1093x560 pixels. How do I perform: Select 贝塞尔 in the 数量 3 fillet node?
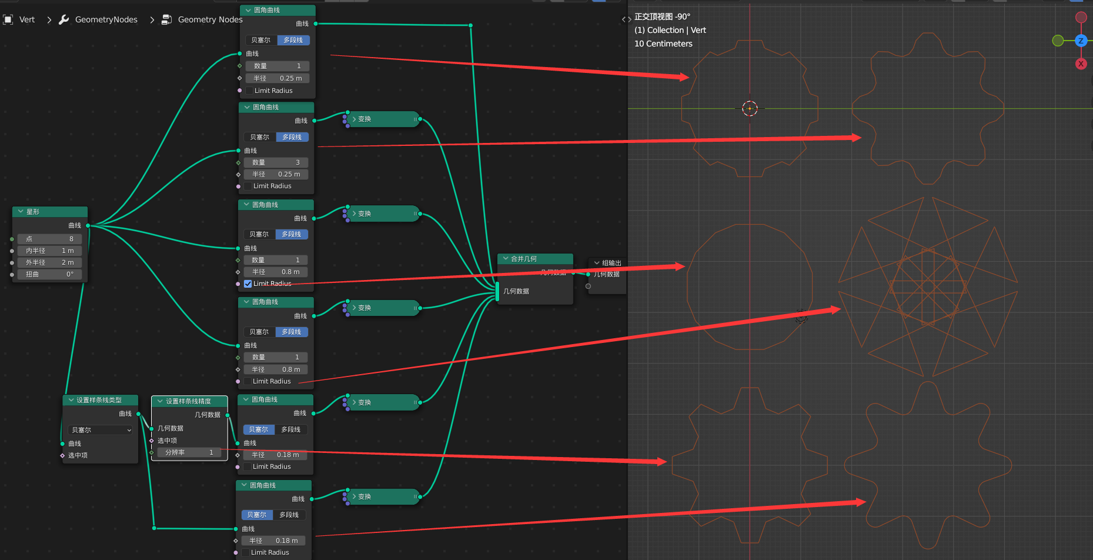pos(259,137)
